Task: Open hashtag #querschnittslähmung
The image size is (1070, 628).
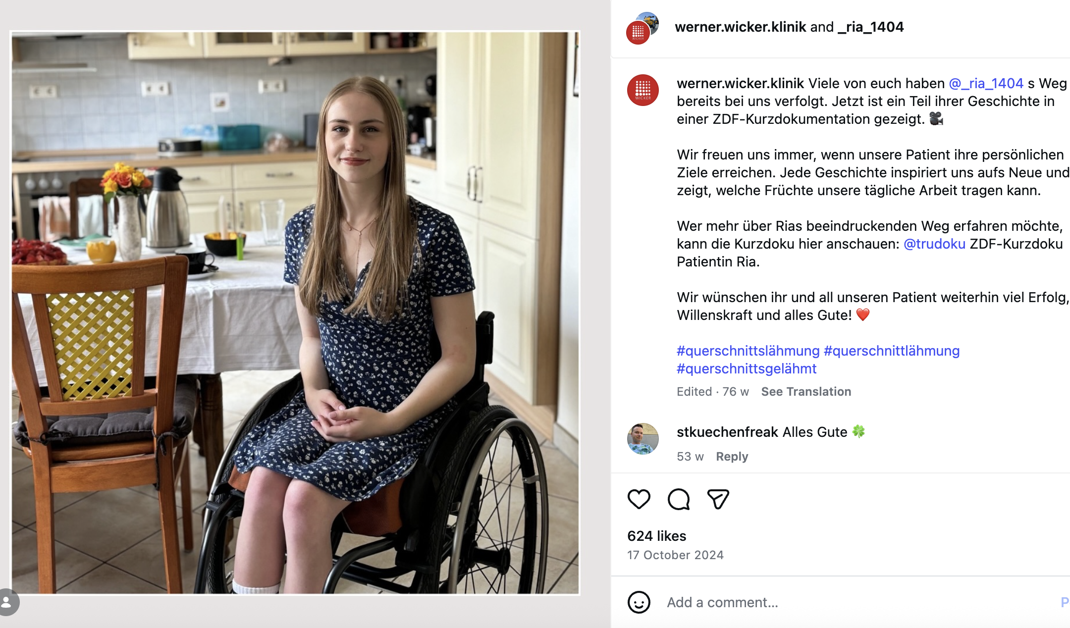Action: click(x=748, y=351)
